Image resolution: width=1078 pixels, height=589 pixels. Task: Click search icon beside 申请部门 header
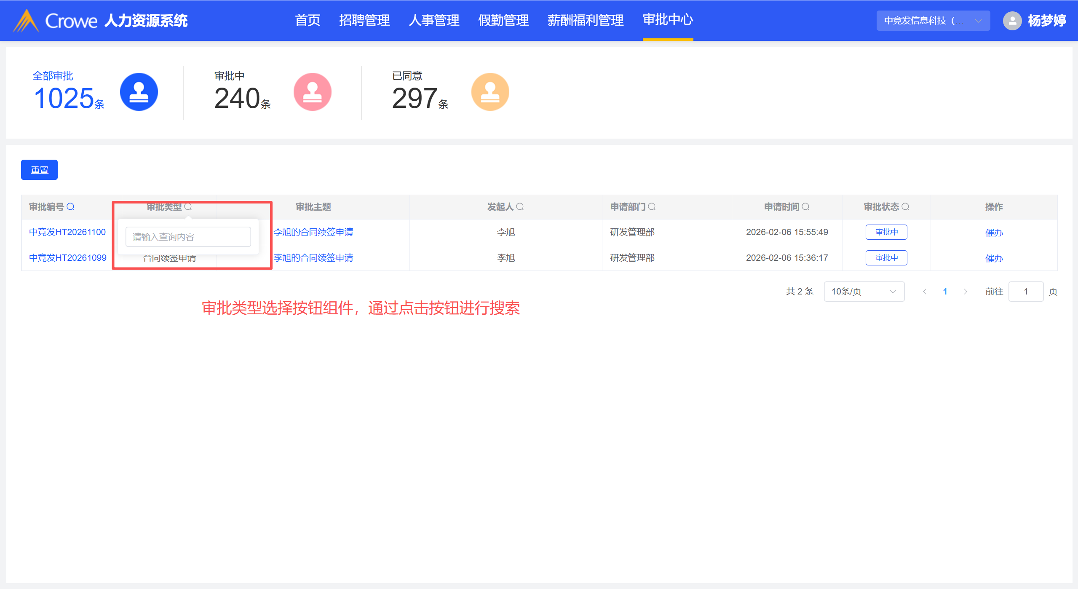(652, 207)
